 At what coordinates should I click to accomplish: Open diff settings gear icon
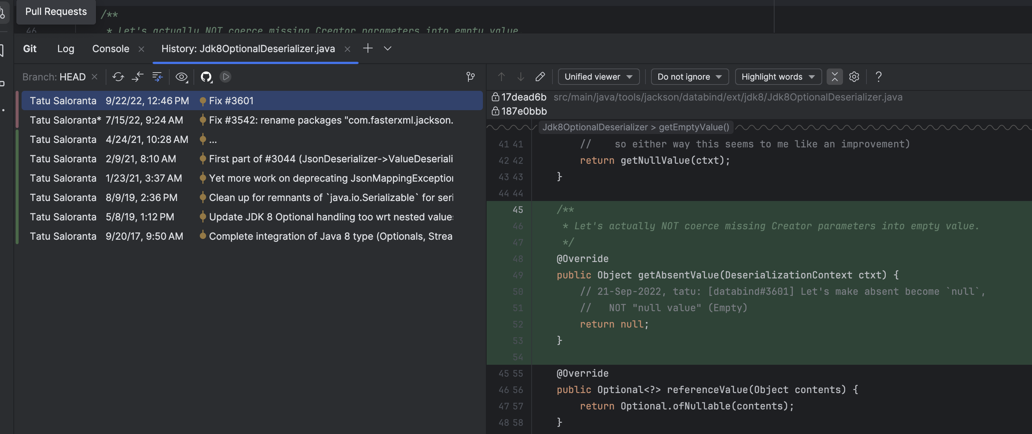pyautogui.click(x=854, y=77)
